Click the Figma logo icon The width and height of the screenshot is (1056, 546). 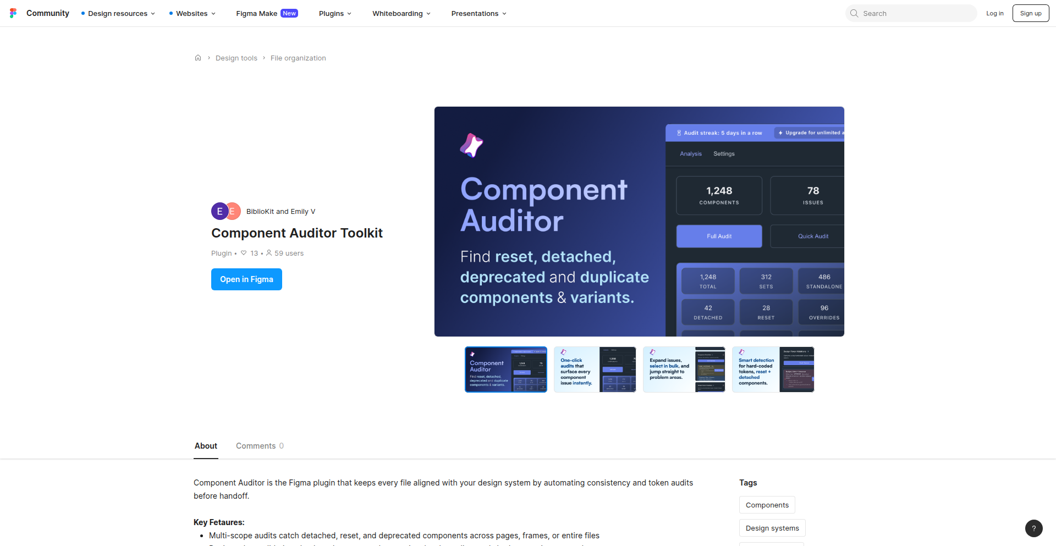pyautogui.click(x=13, y=13)
